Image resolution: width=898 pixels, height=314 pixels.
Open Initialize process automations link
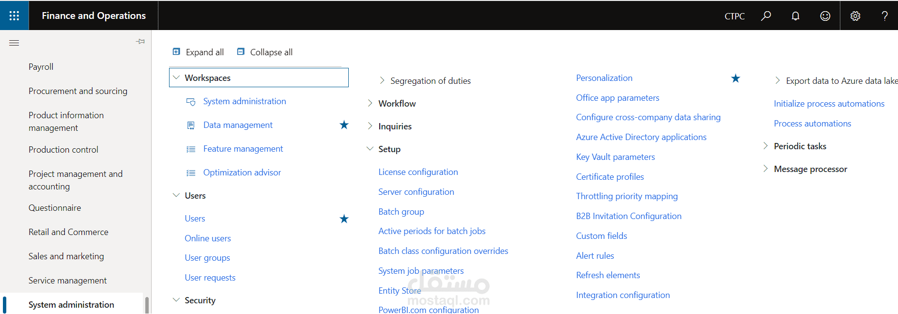(x=829, y=104)
